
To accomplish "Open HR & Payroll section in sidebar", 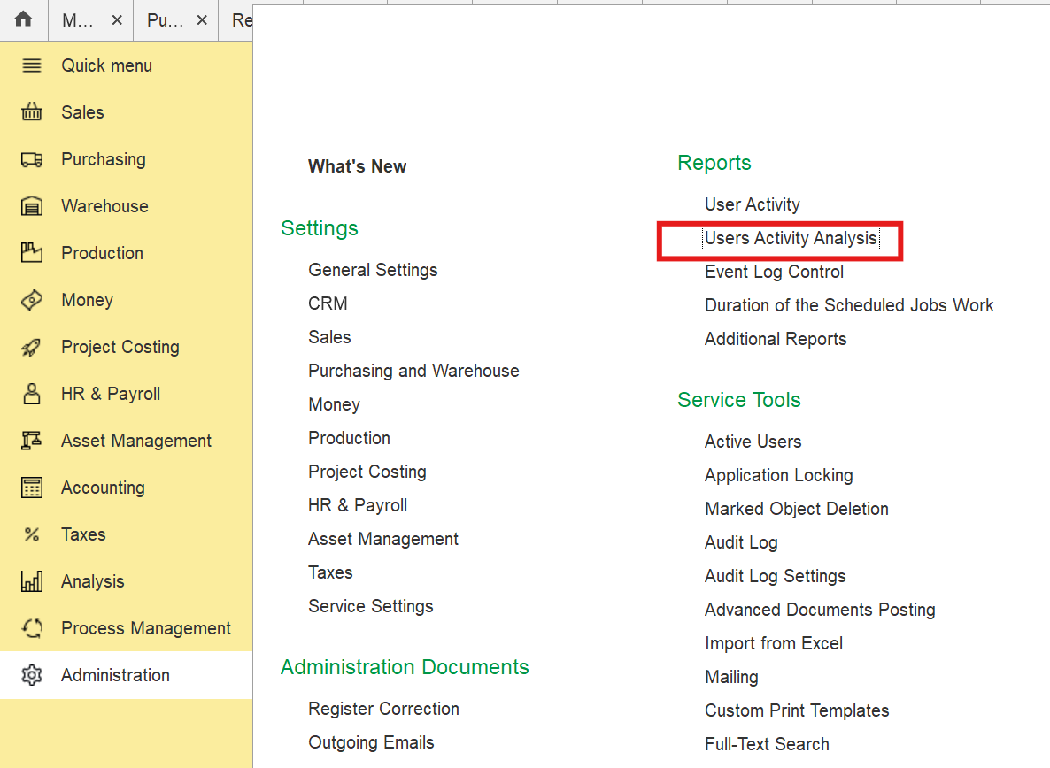I will (x=111, y=394).
